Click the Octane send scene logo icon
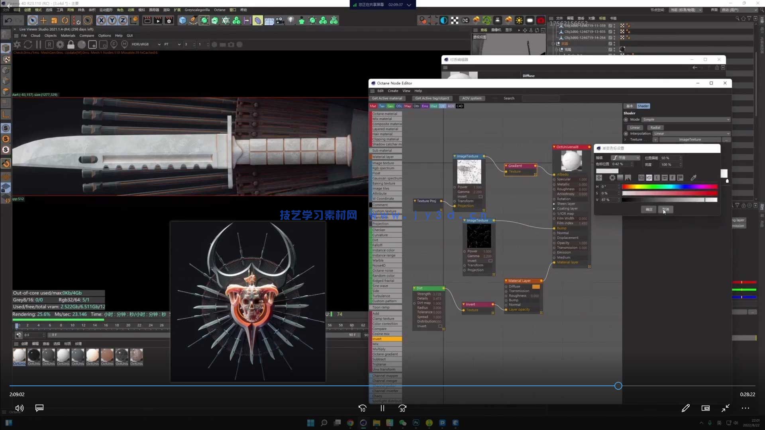This screenshot has height=430, width=765. tap(17, 45)
